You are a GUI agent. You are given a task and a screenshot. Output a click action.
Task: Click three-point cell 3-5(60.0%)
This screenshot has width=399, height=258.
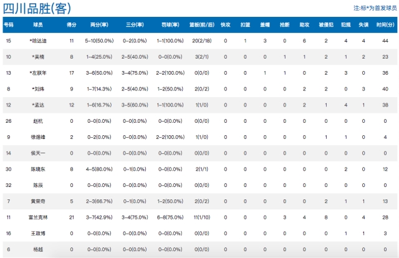135,105
